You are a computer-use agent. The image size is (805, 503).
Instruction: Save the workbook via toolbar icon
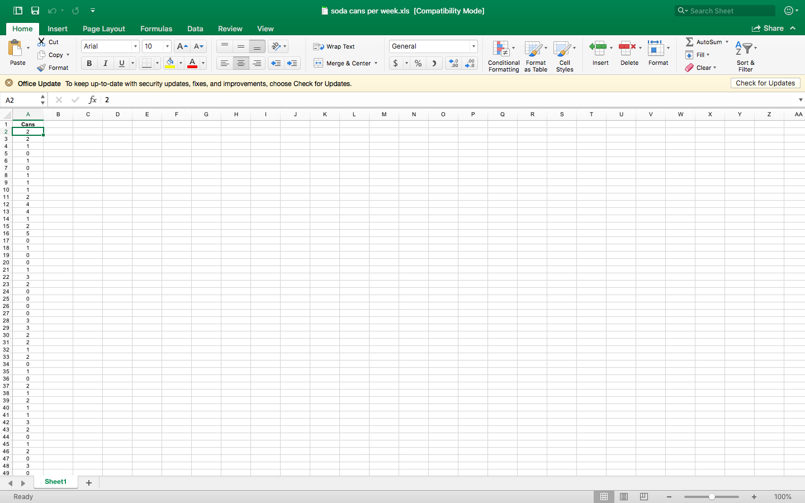35,10
